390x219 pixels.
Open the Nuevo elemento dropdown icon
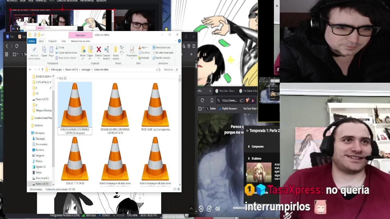click(122, 47)
